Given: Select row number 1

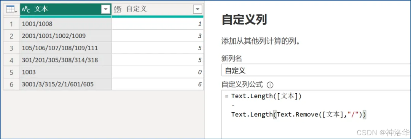Looking at the screenshot, I should coord(11,24).
